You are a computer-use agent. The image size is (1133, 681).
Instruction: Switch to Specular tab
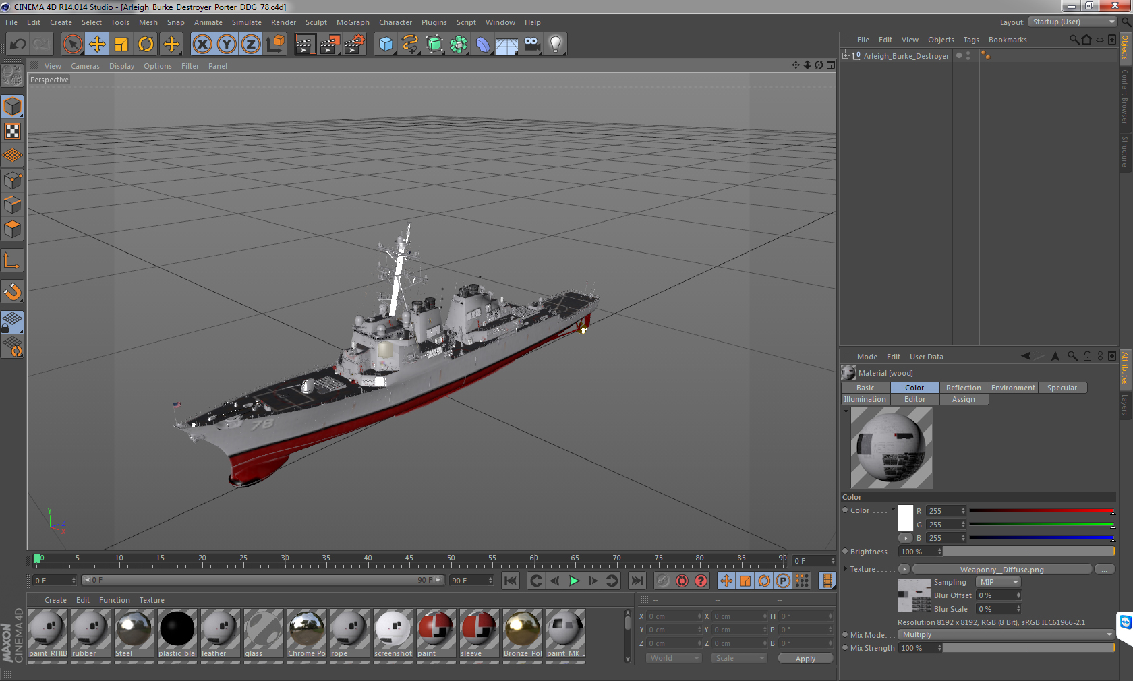pos(1062,388)
